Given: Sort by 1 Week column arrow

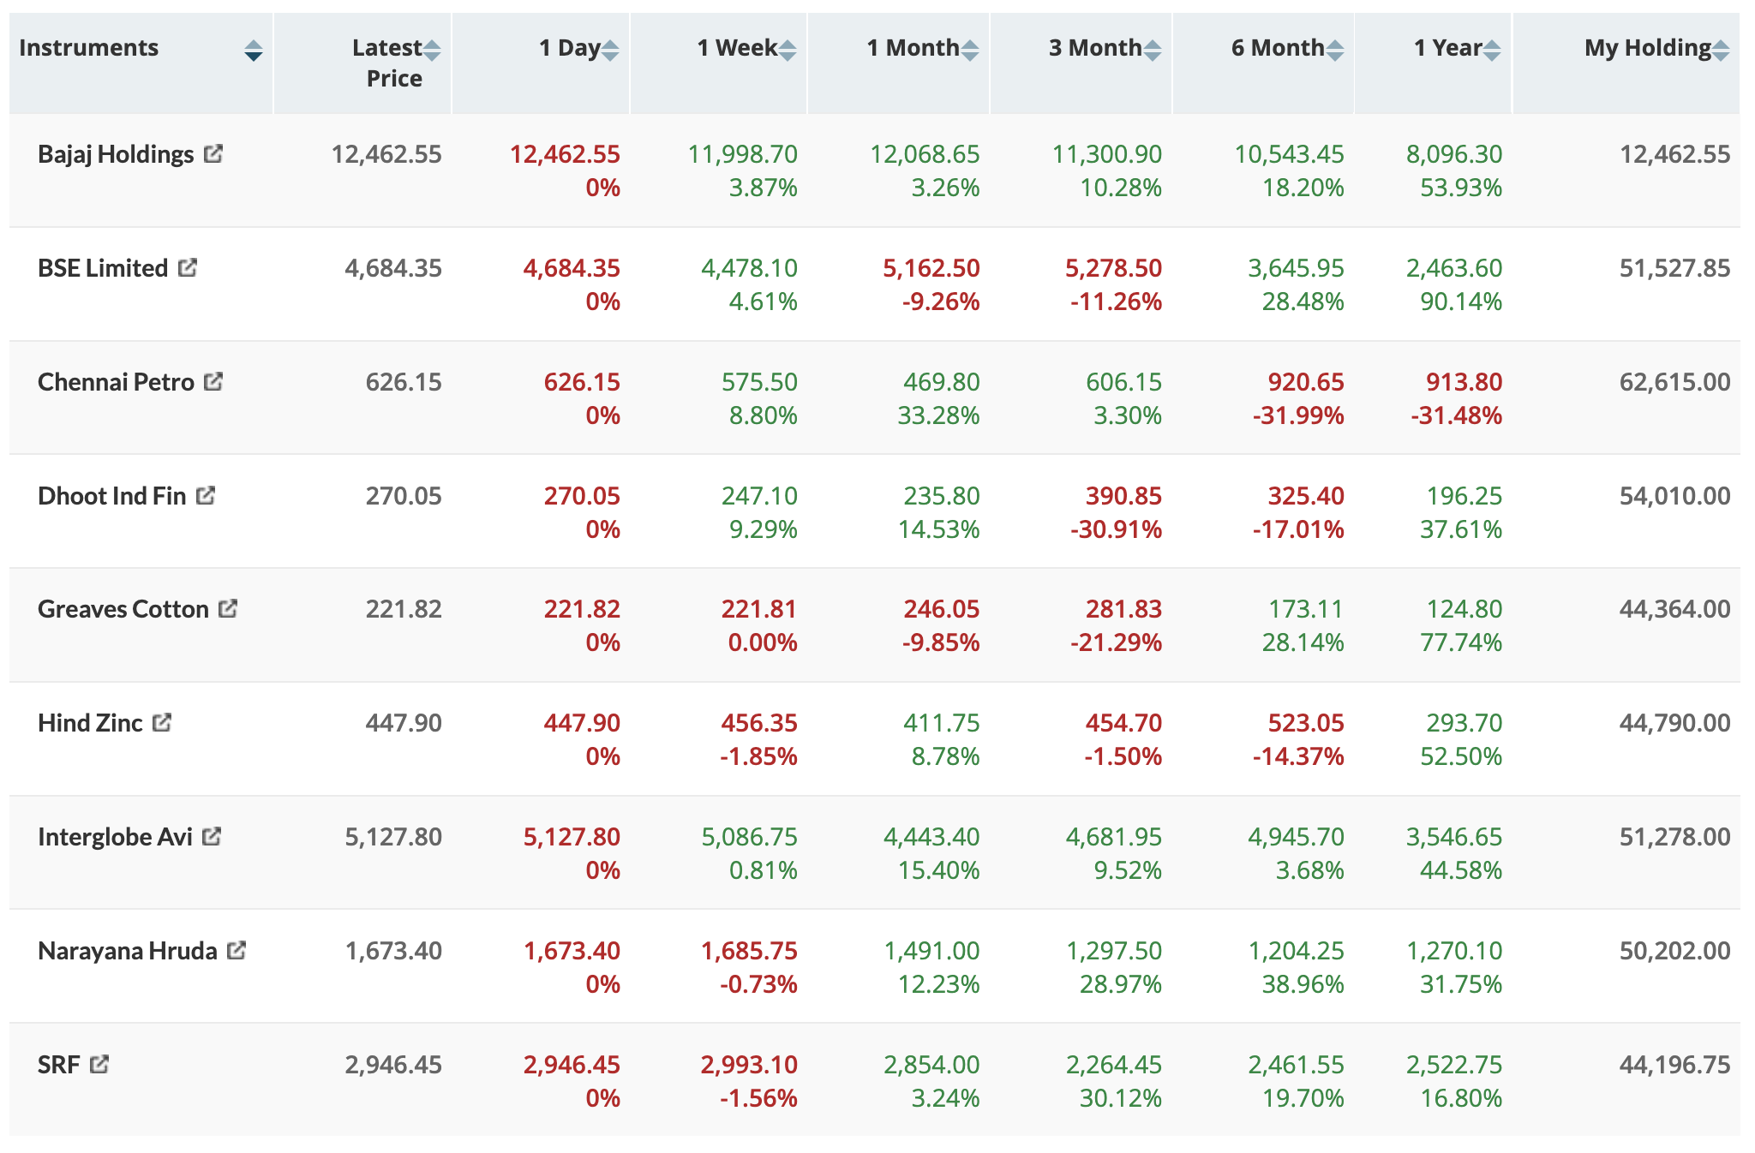Looking at the screenshot, I should [788, 51].
